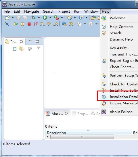
Task: Open the Project Explorer view menu triangle
Action: (38, 48)
